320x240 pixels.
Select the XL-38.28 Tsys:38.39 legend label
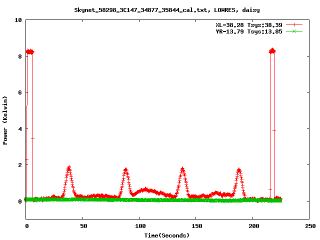coord(249,25)
